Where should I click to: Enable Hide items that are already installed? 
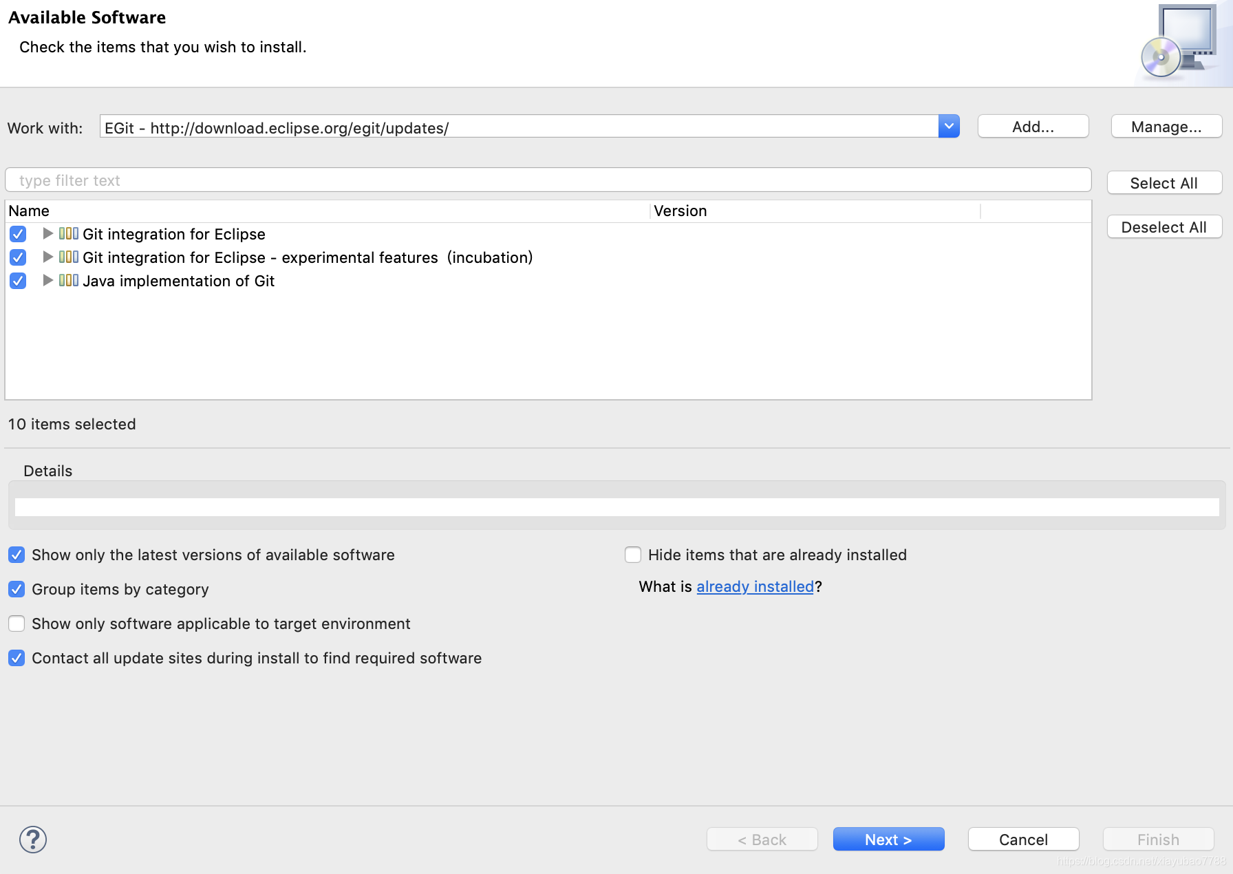click(x=633, y=555)
